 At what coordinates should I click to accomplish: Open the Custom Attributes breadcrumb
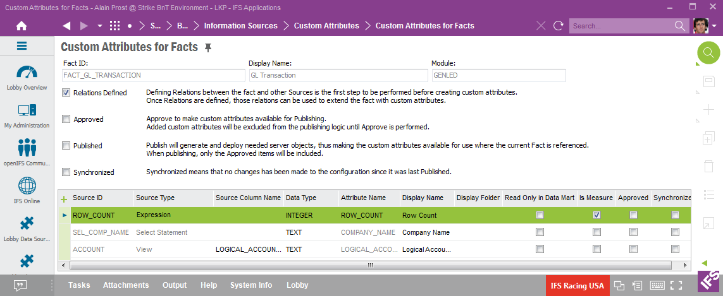click(x=326, y=26)
